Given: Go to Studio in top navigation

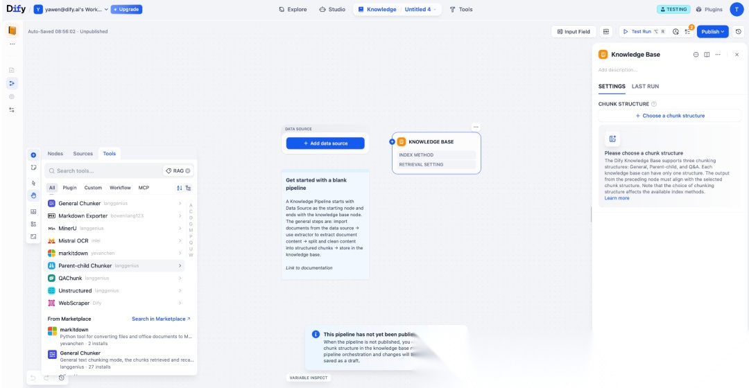Looking at the screenshot, I should click(x=332, y=9).
